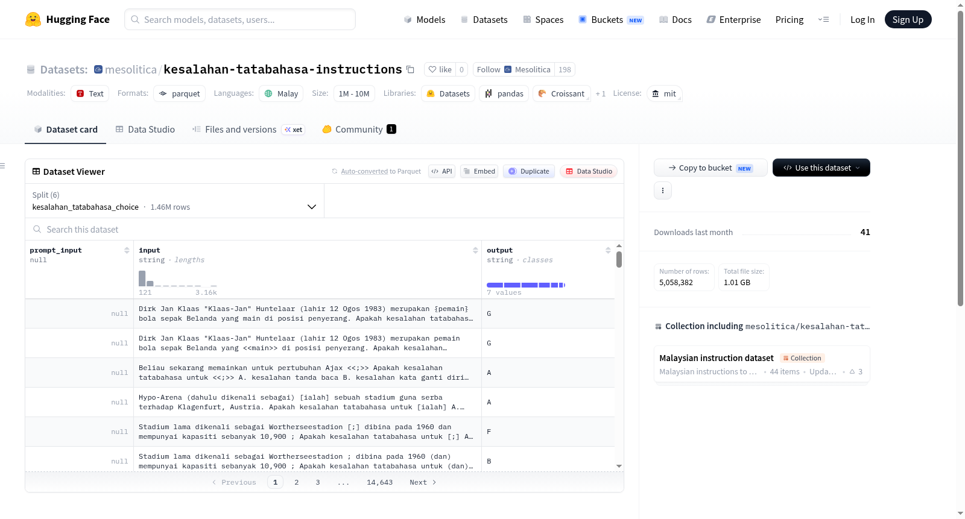The image size is (965, 519).
Task: Click the input lengths histogram bar
Action: [142, 278]
